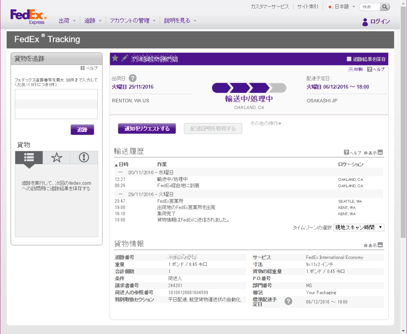Click the shipment progress status bar
407x334 pixels.
point(249,88)
